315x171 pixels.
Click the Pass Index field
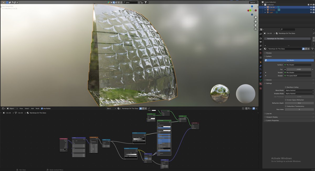(x=299, y=109)
